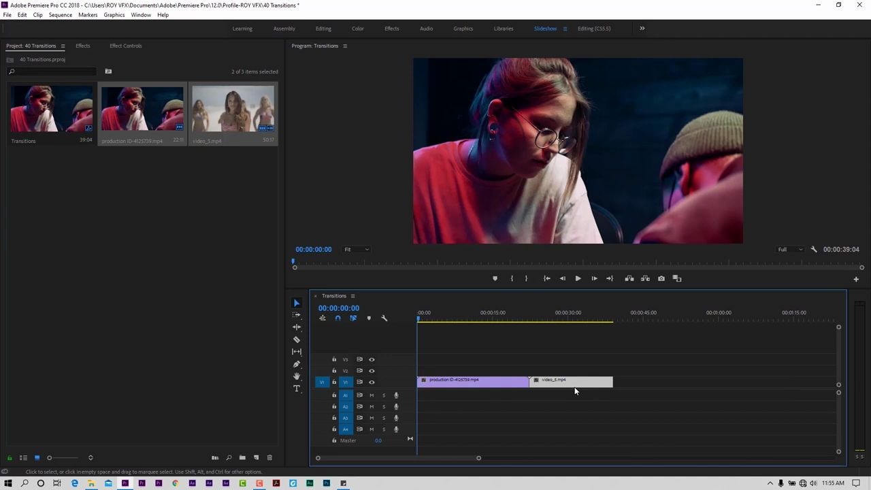Open the File menu
This screenshot has height=490, width=871.
point(7,15)
